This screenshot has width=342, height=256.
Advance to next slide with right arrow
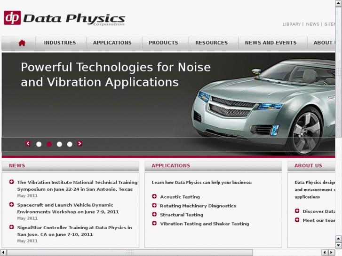[80, 144]
